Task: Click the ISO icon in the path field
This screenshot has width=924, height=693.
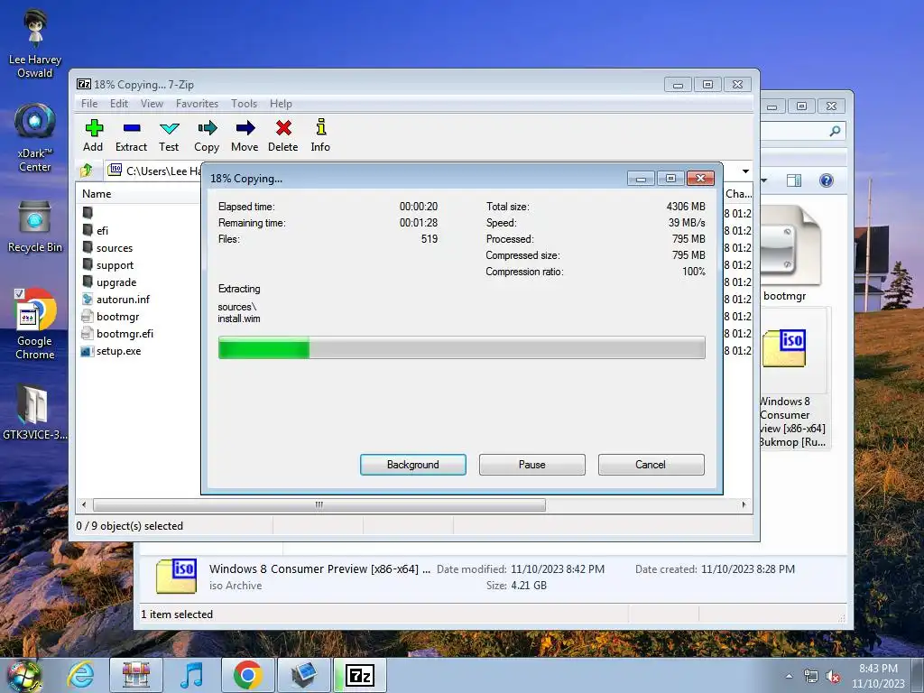Action: coord(115,171)
